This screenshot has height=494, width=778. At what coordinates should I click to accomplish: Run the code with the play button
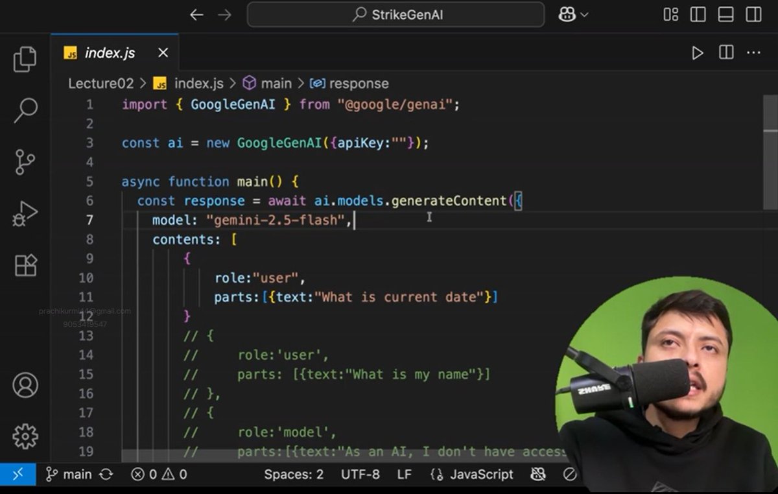697,53
